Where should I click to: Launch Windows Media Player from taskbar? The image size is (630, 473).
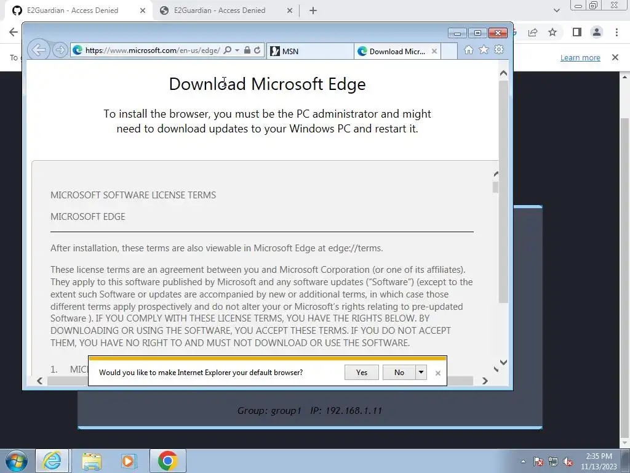[x=129, y=461]
